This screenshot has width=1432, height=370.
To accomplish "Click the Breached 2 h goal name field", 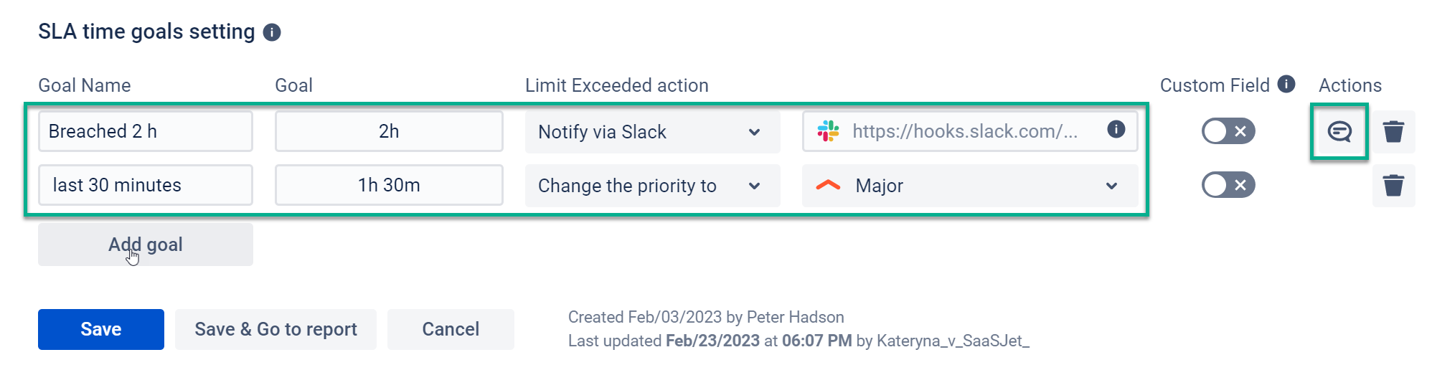I will click(146, 131).
